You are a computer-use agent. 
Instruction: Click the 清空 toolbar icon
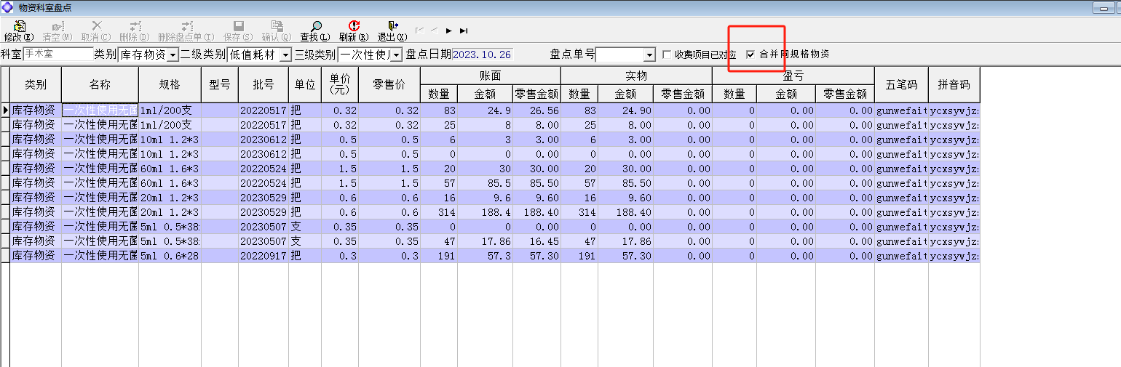(58, 25)
